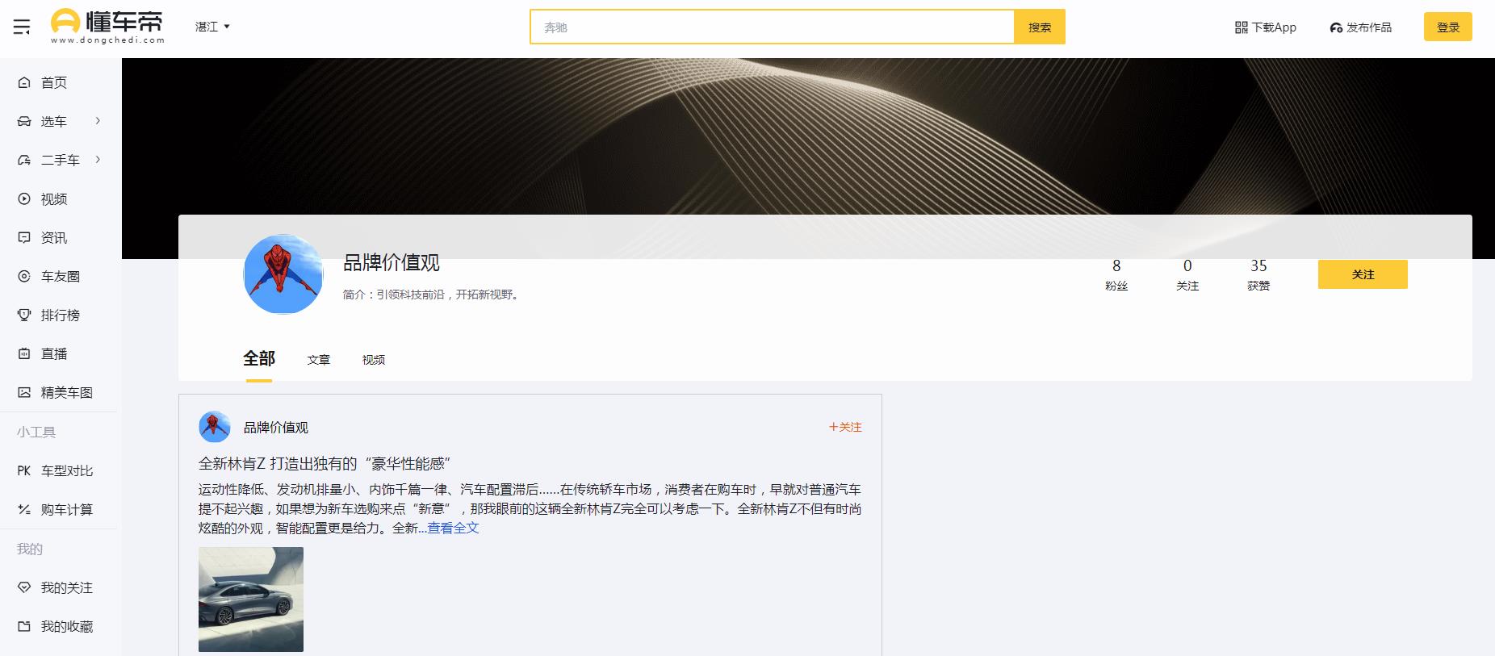Select the 全部 tab
The width and height of the screenshot is (1495, 656).
coord(259,358)
